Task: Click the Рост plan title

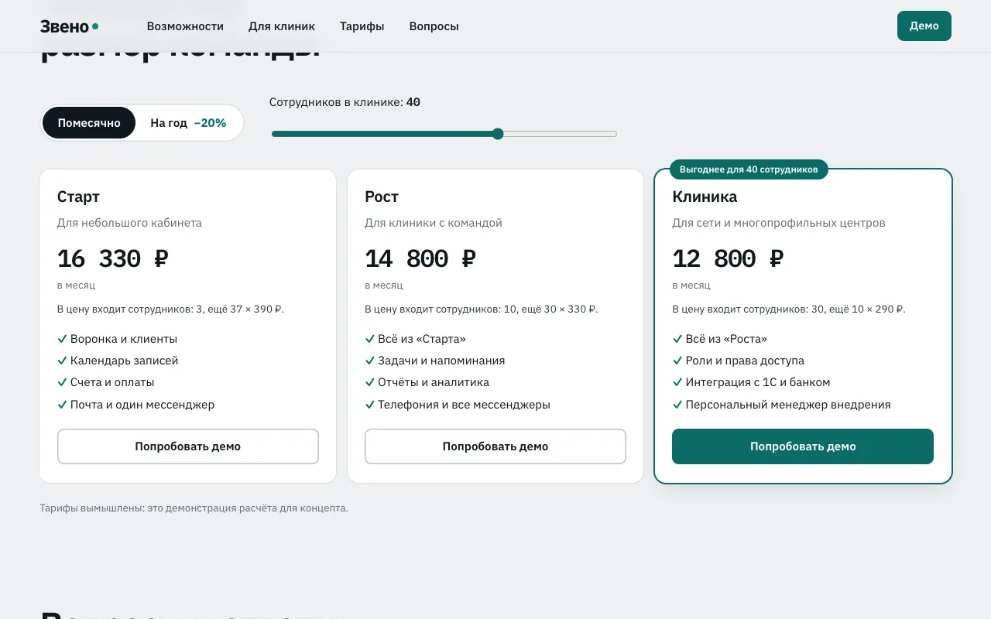Action: 382,197
